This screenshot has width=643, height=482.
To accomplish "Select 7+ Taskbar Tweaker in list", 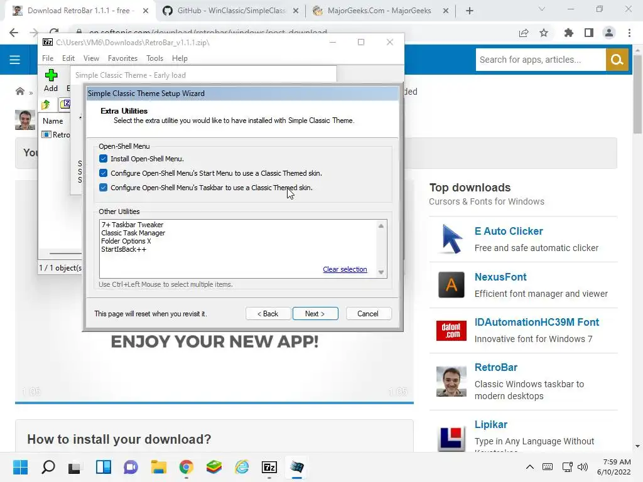I will pos(132,225).
